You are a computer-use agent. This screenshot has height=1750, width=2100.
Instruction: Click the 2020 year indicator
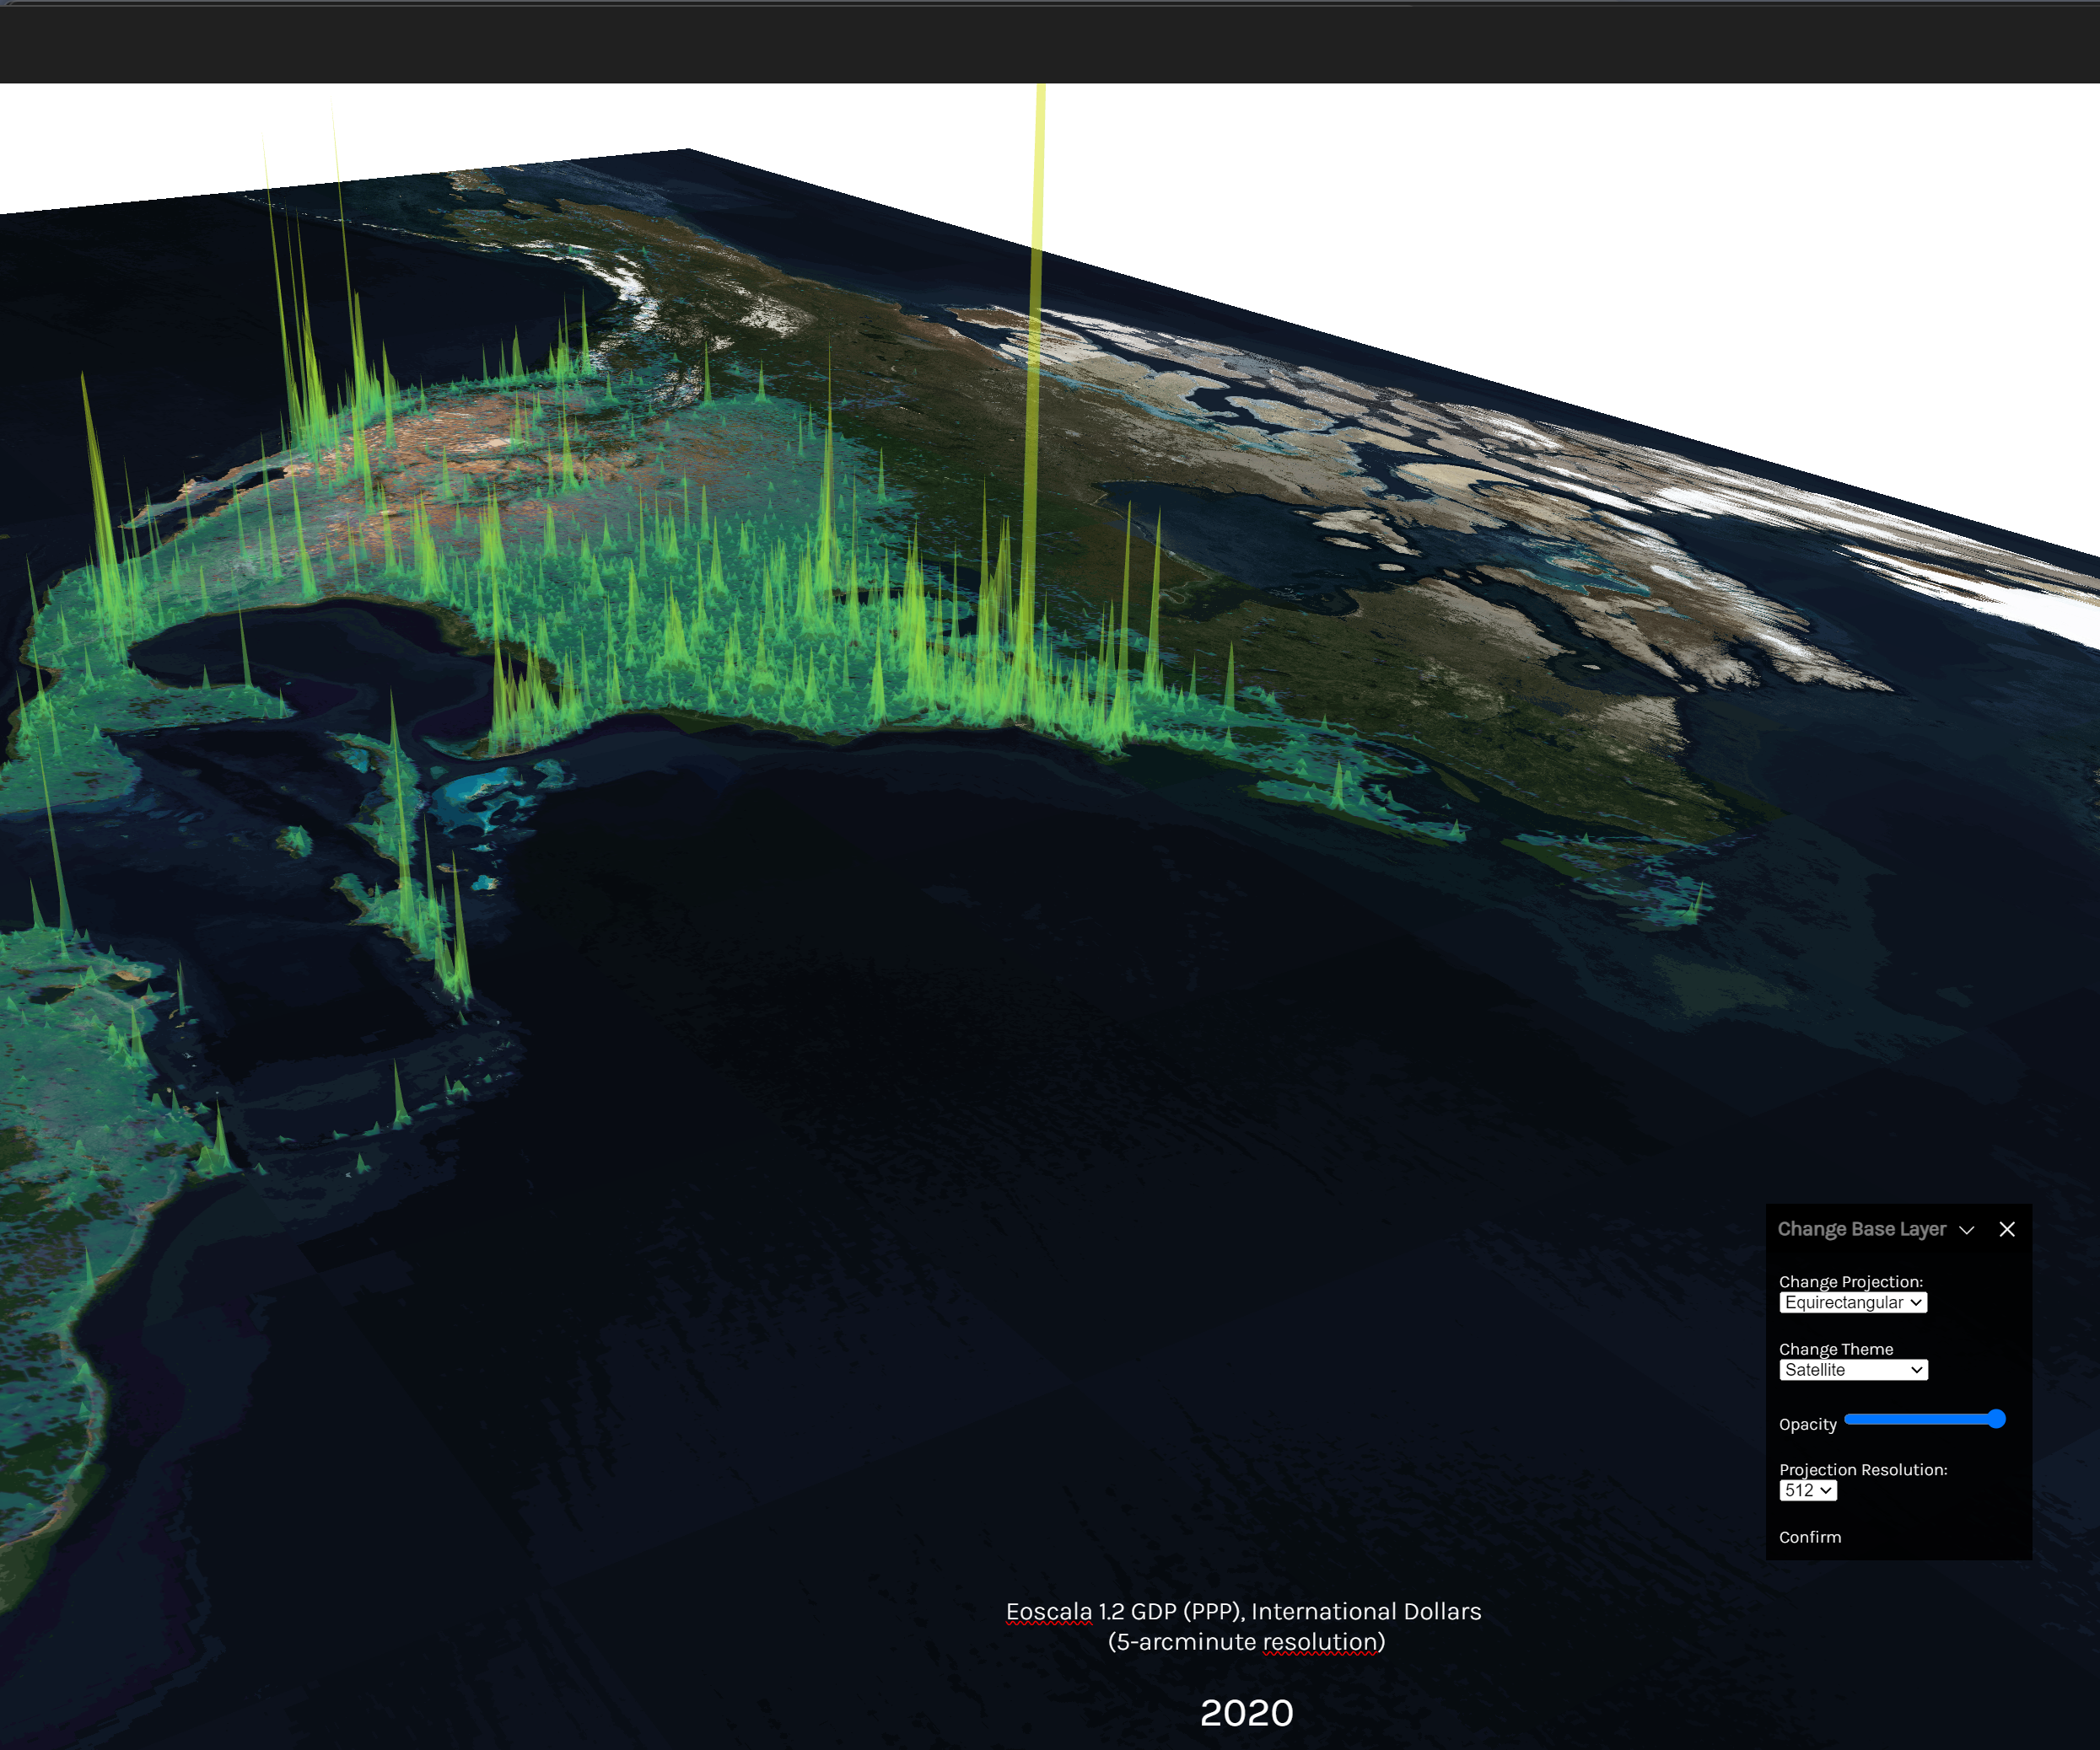tap(1246, 1713)
